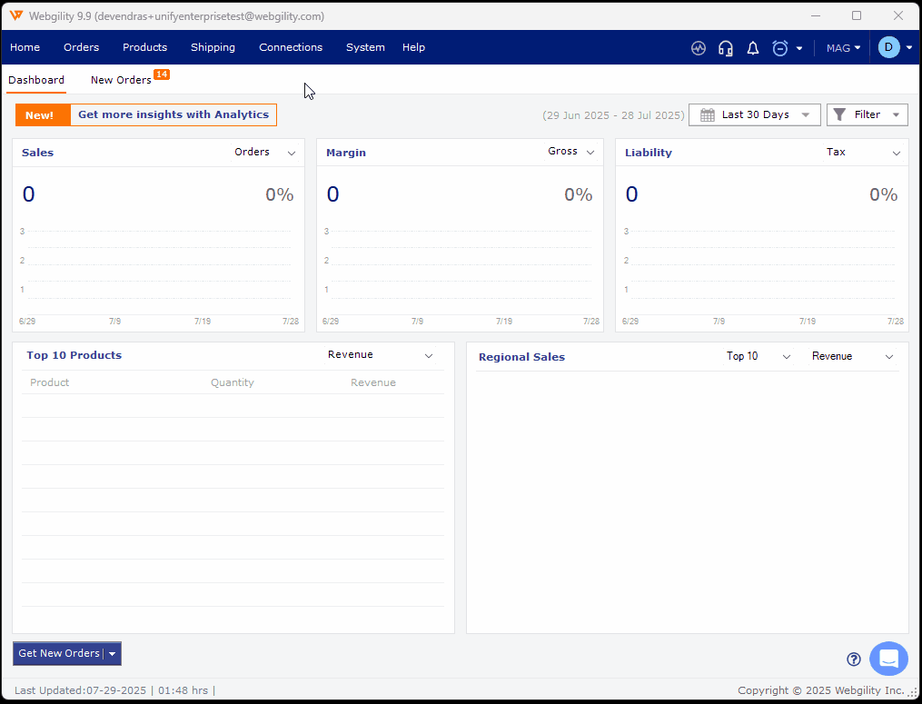The image size is (922, 704).
Task: Open the headset support icon
Action: click(725, 47)
